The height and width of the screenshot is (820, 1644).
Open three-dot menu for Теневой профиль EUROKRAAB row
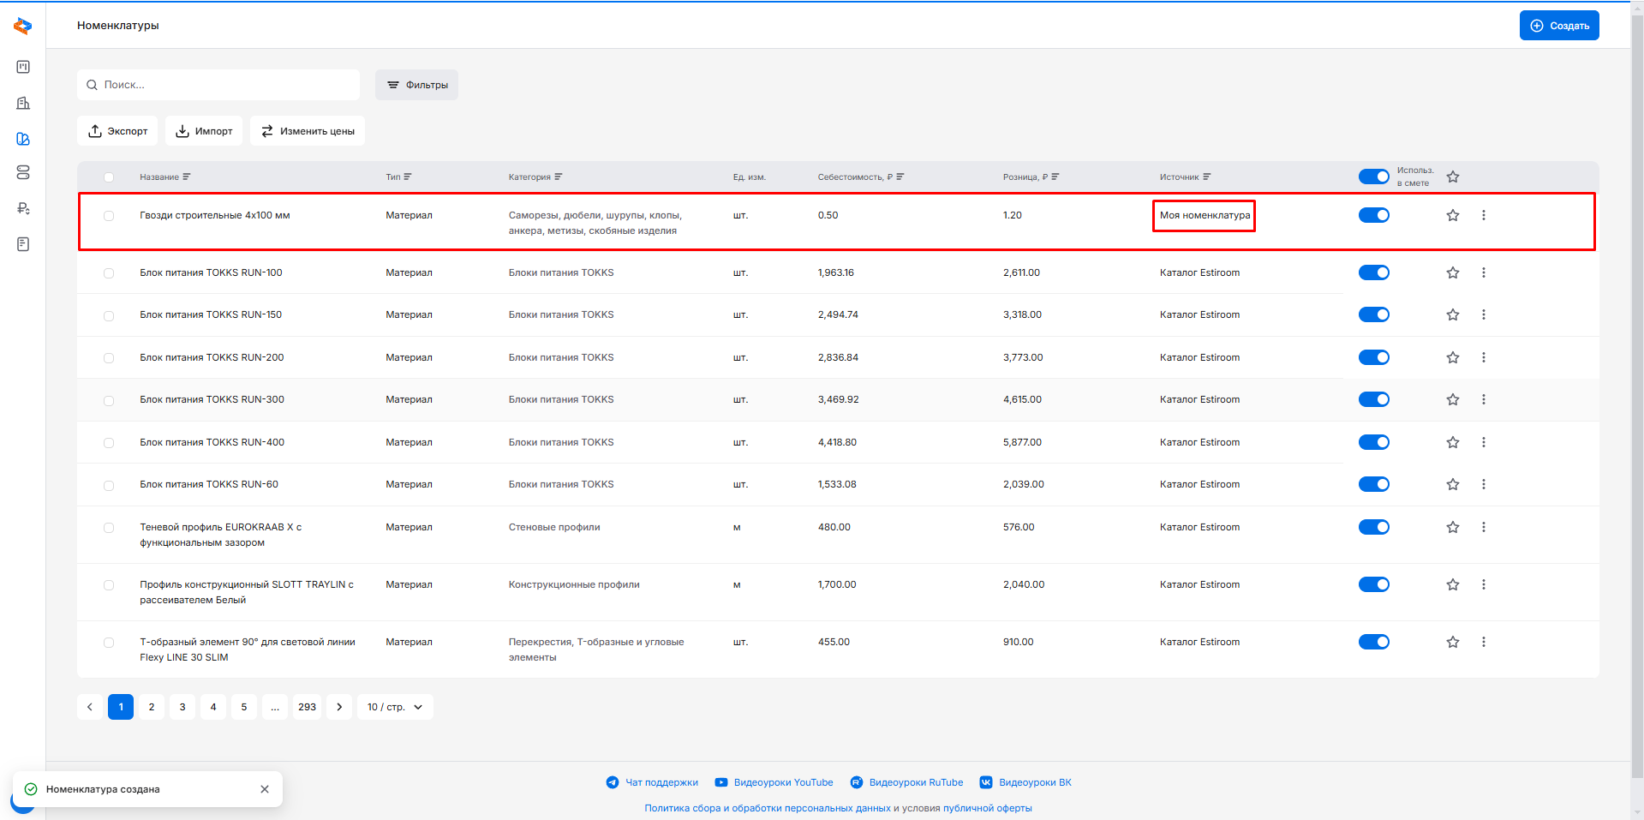pyautogui.click(x=1483, y=528)
